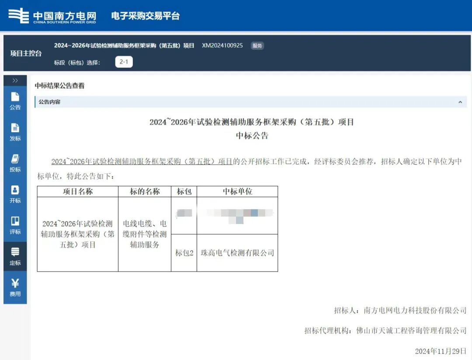The height and width of the screenshot is (360, 472).
Task: Select the 定标 sidebar icon
Action: click(15, 256)
